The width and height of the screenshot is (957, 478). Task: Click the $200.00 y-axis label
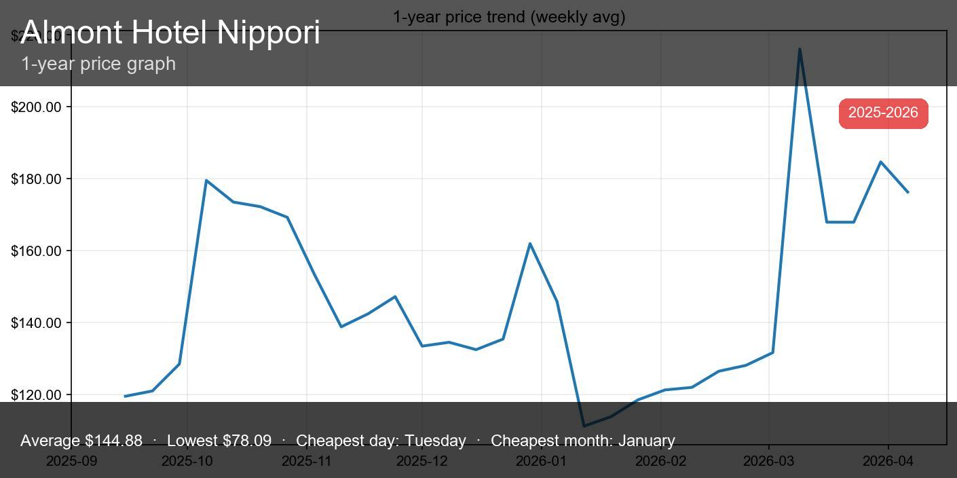tap(36, 107)
